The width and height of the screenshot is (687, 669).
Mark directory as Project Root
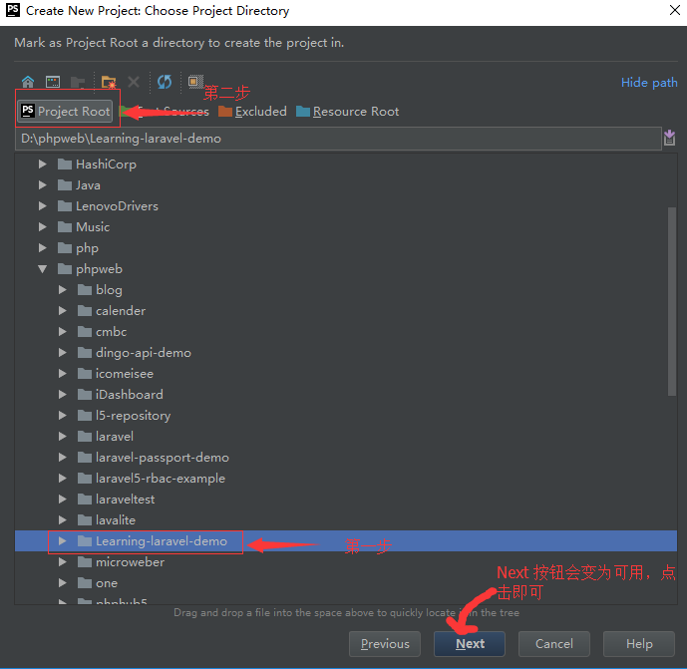click(x=66, y=112)
